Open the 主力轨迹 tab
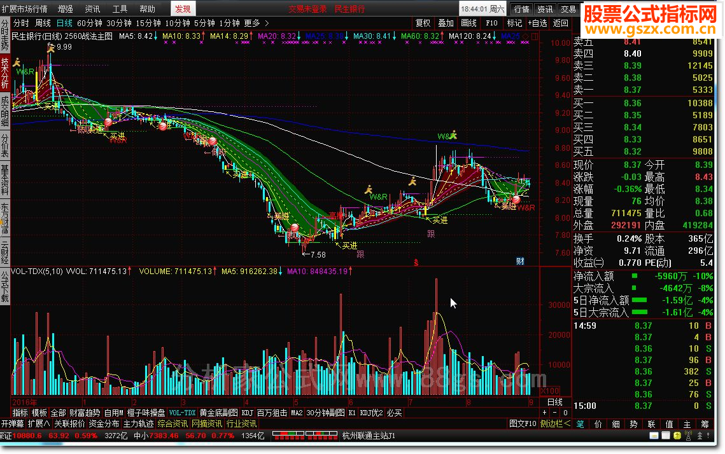Image resolution: width=725 pixels, height=454 pixels. [138, 423]
